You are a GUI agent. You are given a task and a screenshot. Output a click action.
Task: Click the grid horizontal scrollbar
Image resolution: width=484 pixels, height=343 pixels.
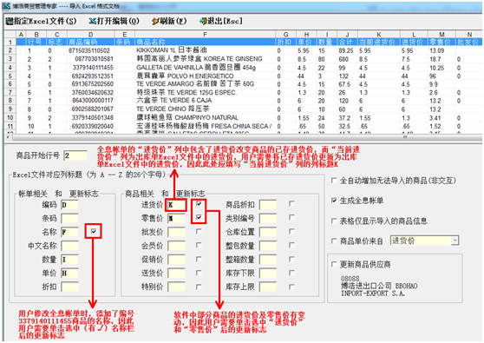(x=243, y=136)
